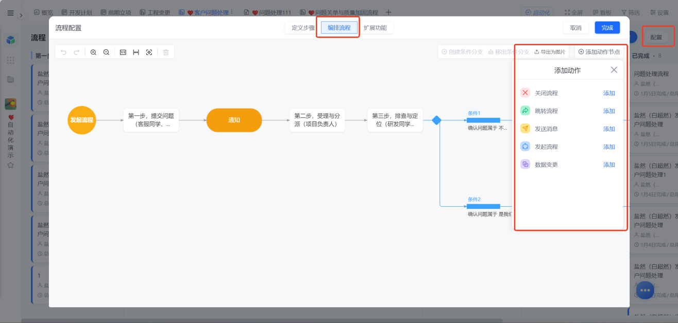Screen dimensions: 678x323
Task: Click the red 关闭流程 action icon
Action: tap(525, 93)
